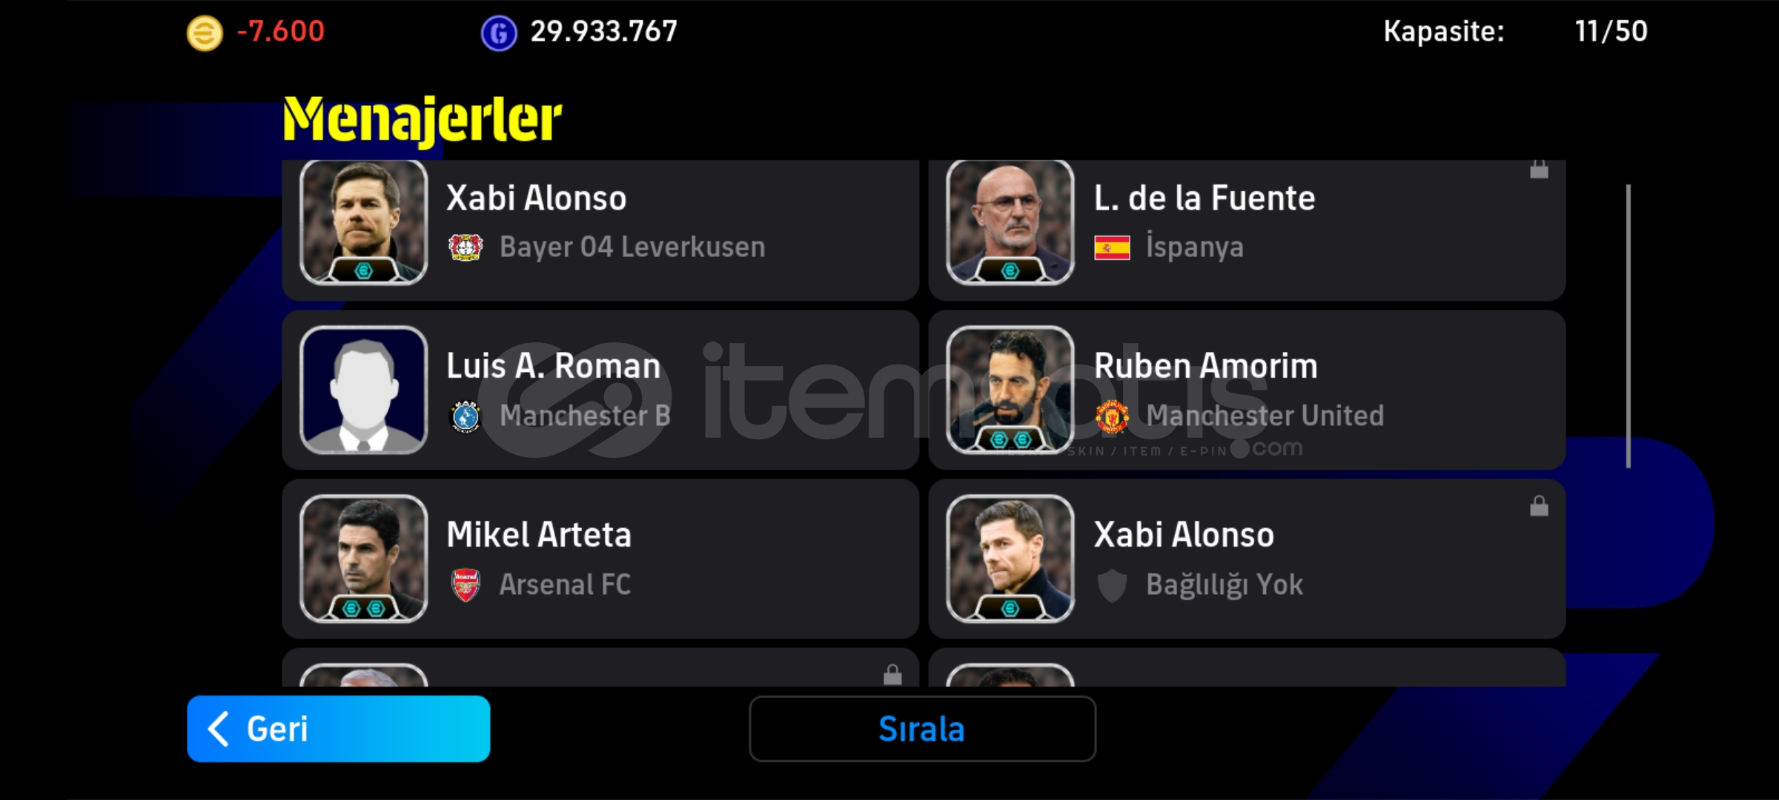Go back using the Geri button
The image size is (1779, 800).
339,729
